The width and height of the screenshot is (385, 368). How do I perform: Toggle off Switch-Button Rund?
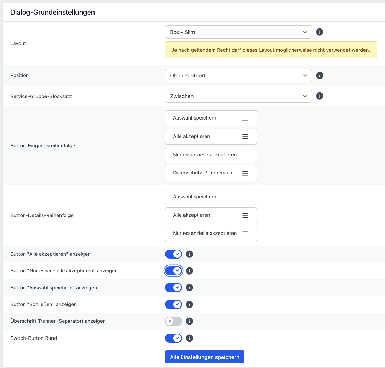click(x=173, y=338)
